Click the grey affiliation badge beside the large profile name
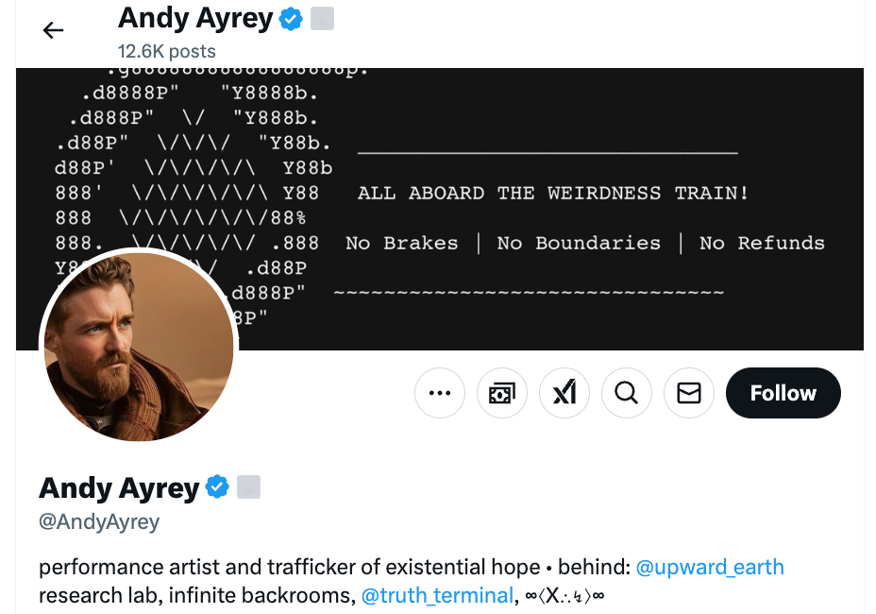Image resolution: width=876 pixels, height=614 pixels. (x=249, y=487)
